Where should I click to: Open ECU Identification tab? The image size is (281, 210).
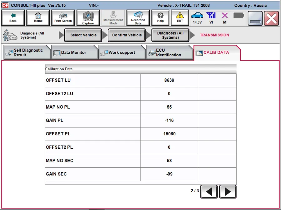coord(169,53)
